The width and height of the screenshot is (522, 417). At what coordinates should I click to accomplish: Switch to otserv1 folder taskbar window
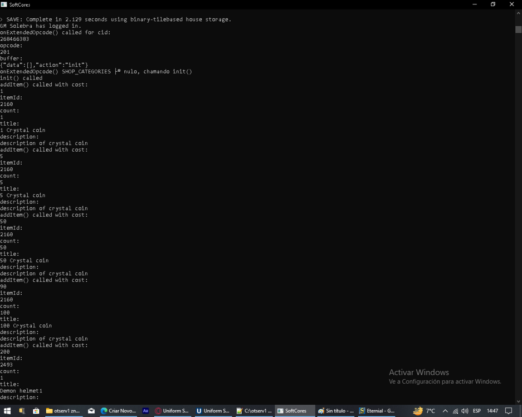click(x=63, y=411)
